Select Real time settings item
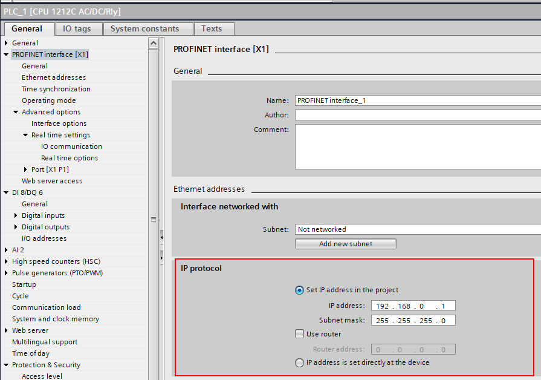The image size is (541, 380). pos(60,135)
